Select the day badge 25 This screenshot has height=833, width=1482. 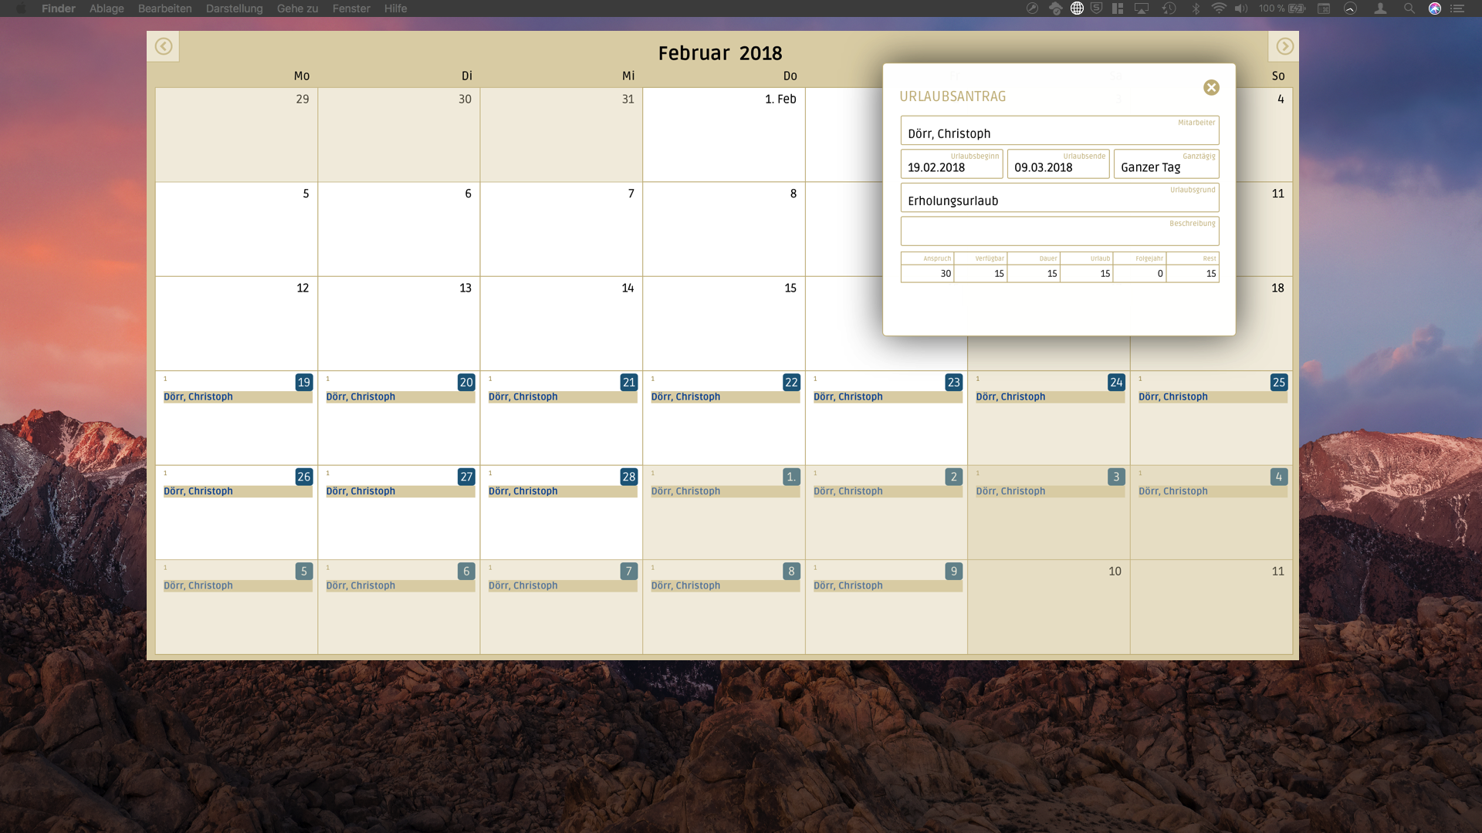tap(1279, 383)
